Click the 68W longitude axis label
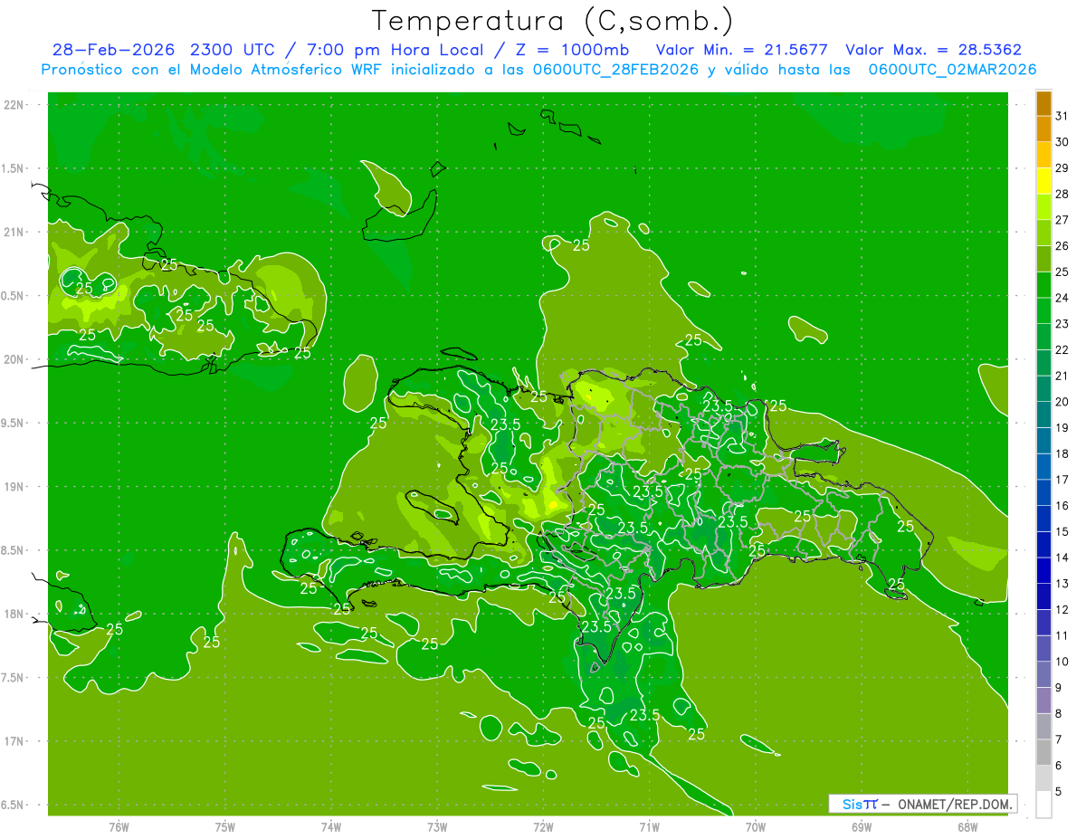1086x839 pixels. point(967,826)
